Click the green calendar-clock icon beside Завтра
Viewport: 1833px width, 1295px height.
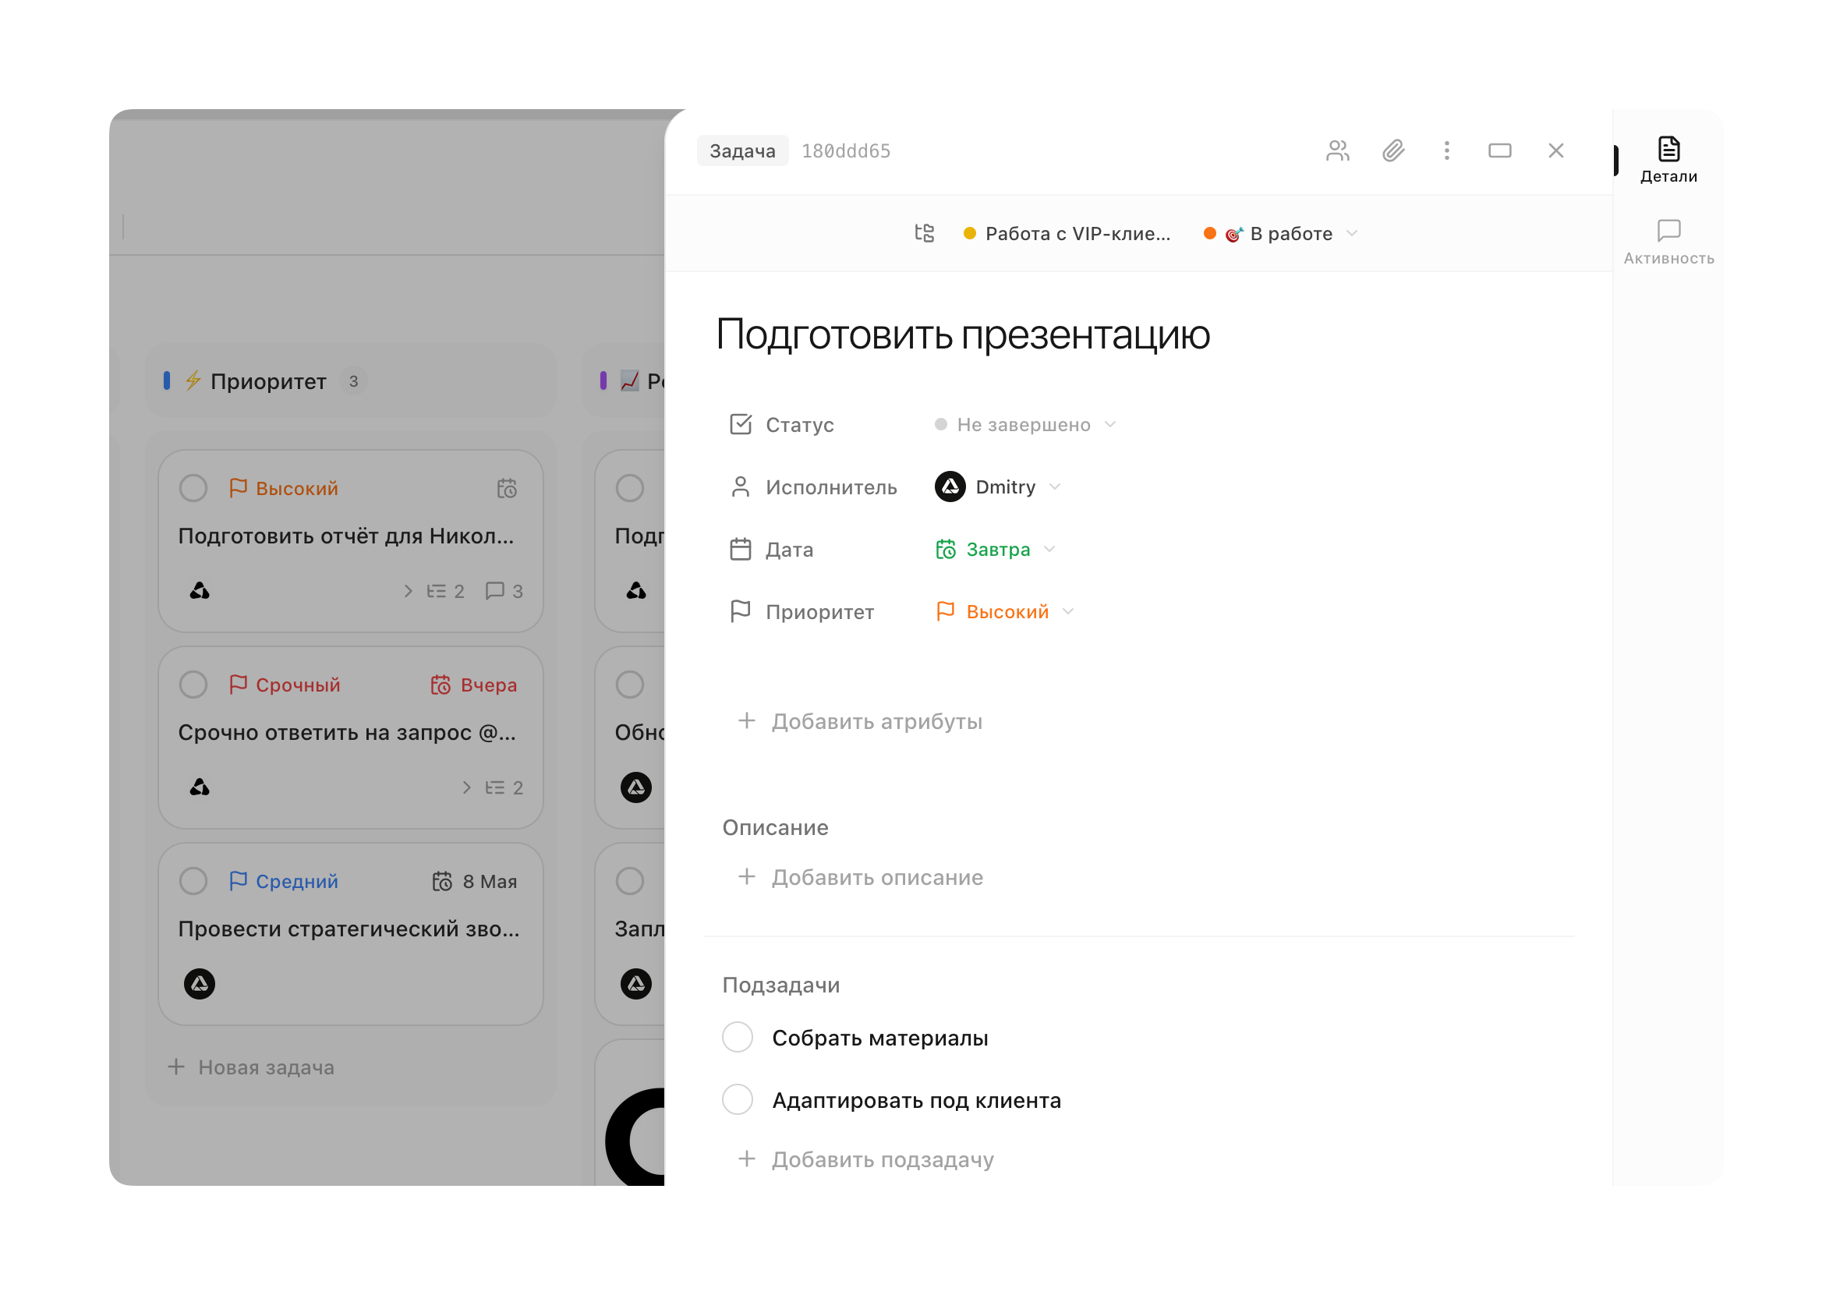(x=945, y=550)
